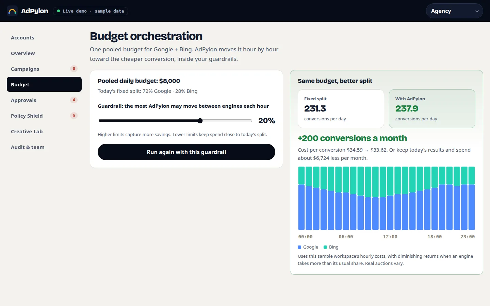
Task: Click the 18:00 chart axis label
Action: 435,237
